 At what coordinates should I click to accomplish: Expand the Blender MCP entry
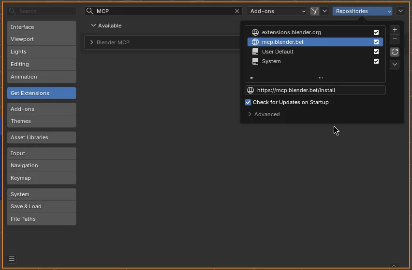[x=91, y=42]
